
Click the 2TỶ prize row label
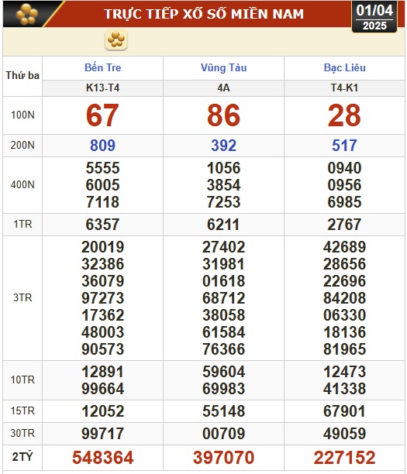[22, 457]
